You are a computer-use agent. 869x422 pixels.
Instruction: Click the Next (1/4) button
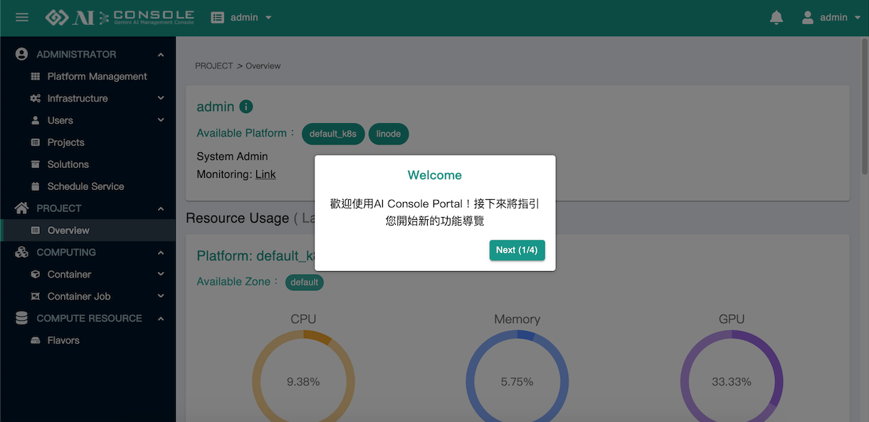(x=517, y=250)
